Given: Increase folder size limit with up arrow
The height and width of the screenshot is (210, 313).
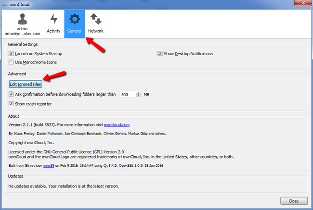Looking at the screenshot, I should tap(139, 93).
